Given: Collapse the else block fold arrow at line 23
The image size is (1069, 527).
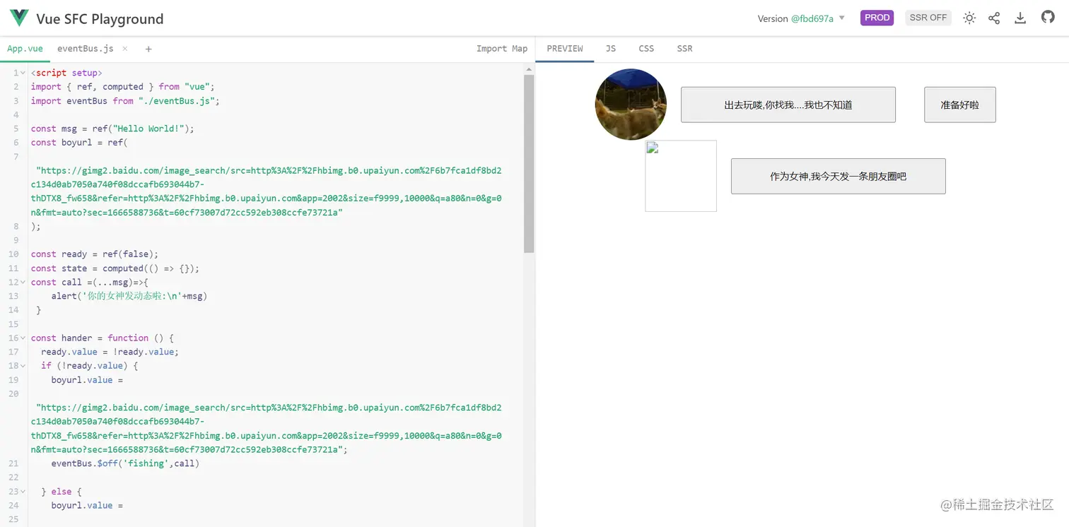Looking at the screenshot, I should pyautogui.click(x=23, y=491).
